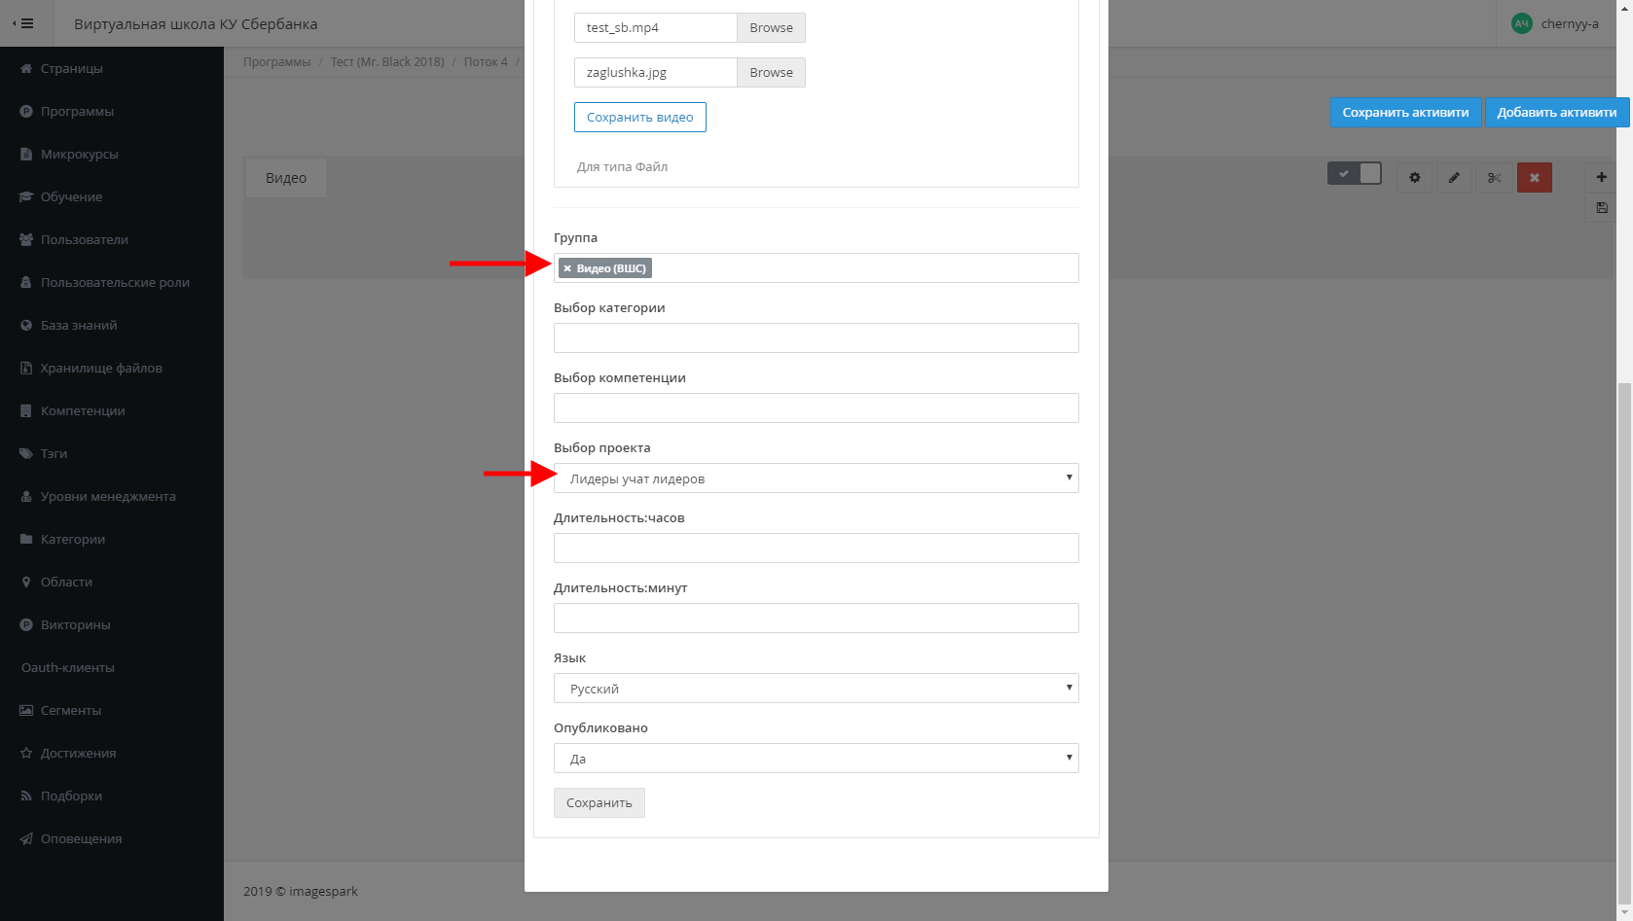Click the page vertical scrollbar
Screen dimensions: 1633x921
(x=1624, y=642)
